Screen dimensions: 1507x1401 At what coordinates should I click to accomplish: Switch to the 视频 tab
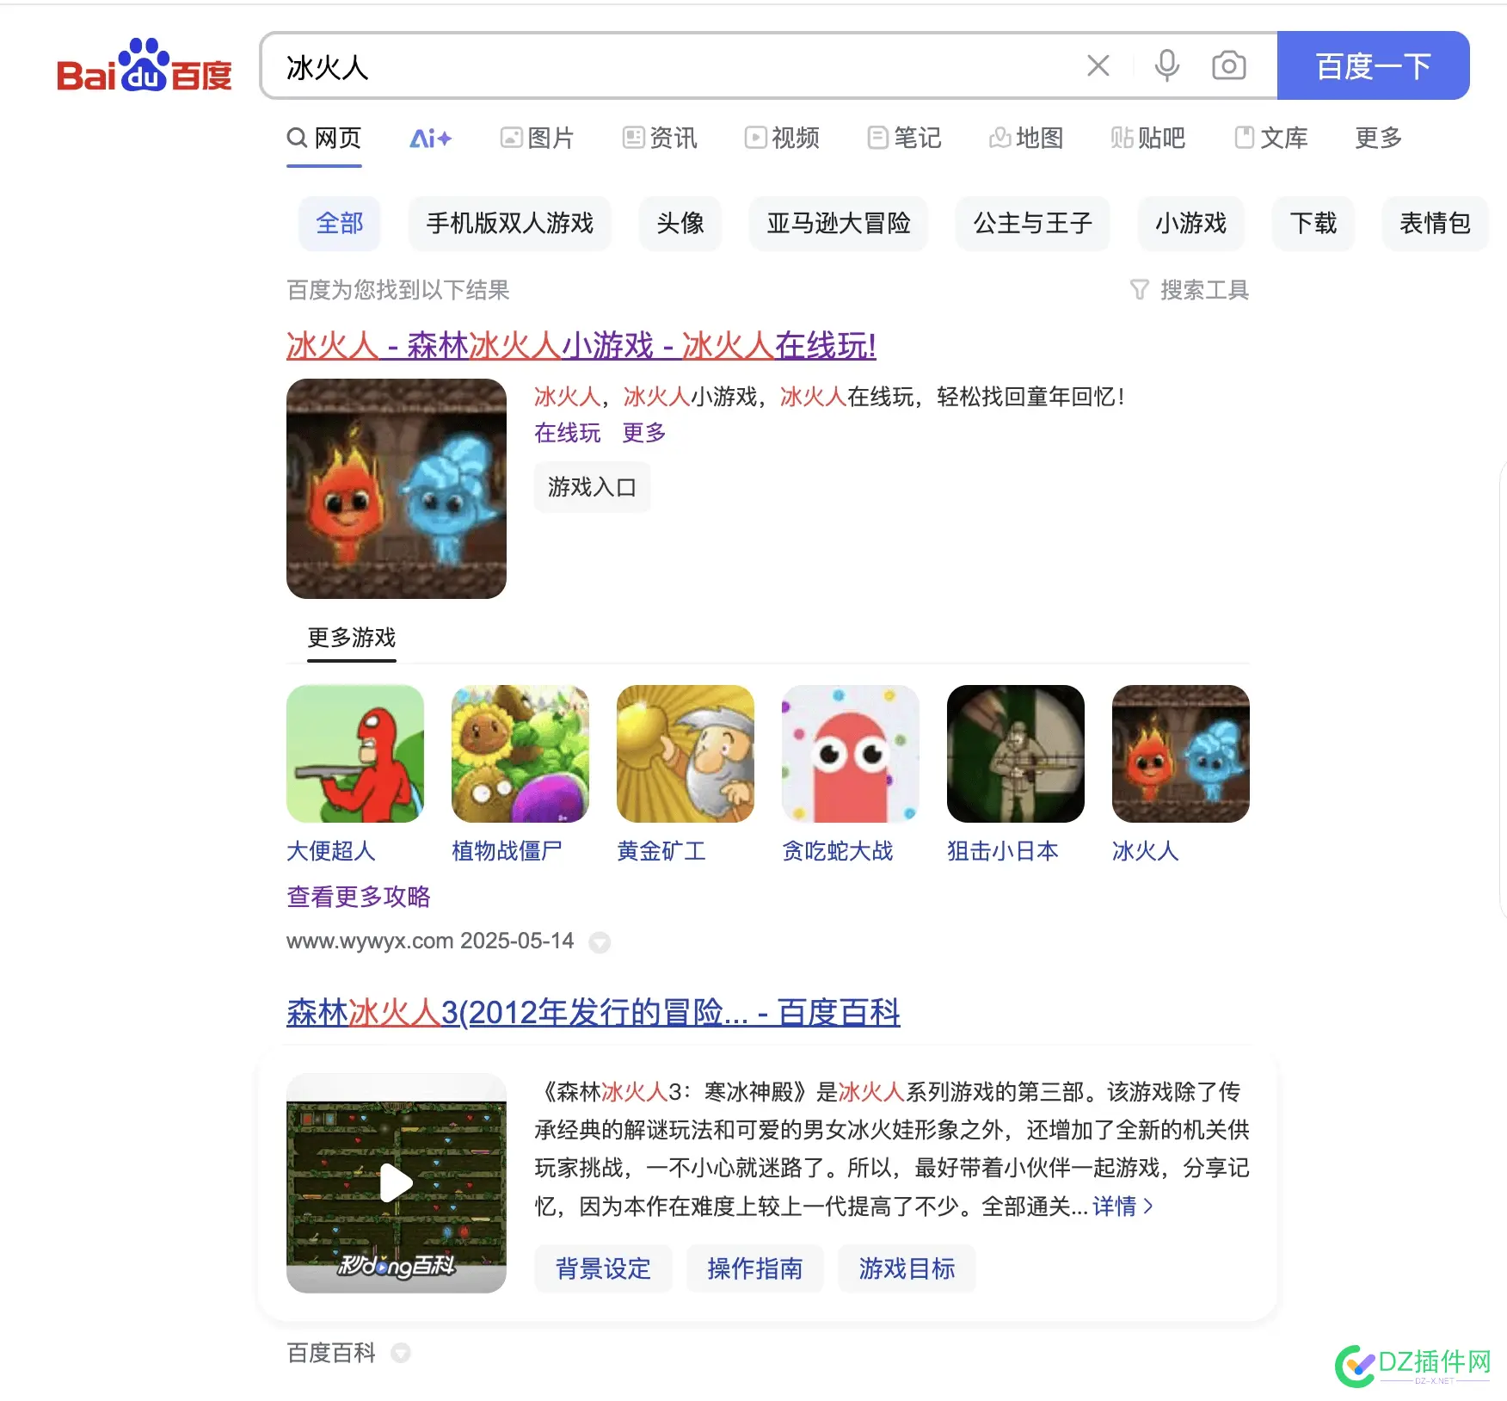(782, 138)
